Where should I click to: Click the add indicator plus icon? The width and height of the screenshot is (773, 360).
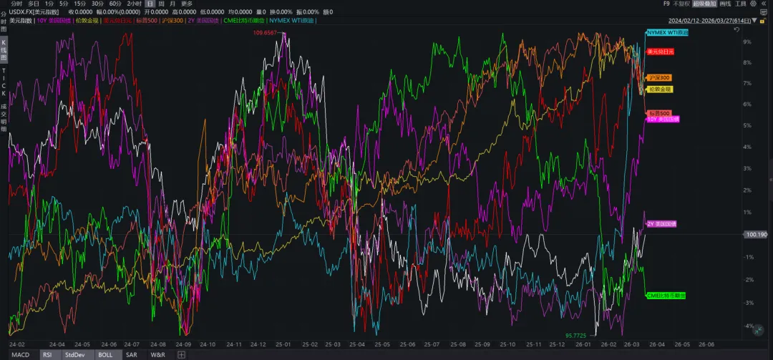point(181,354)
